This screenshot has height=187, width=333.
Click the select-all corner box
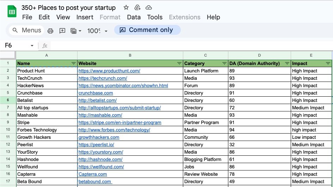tap(8, 56)
